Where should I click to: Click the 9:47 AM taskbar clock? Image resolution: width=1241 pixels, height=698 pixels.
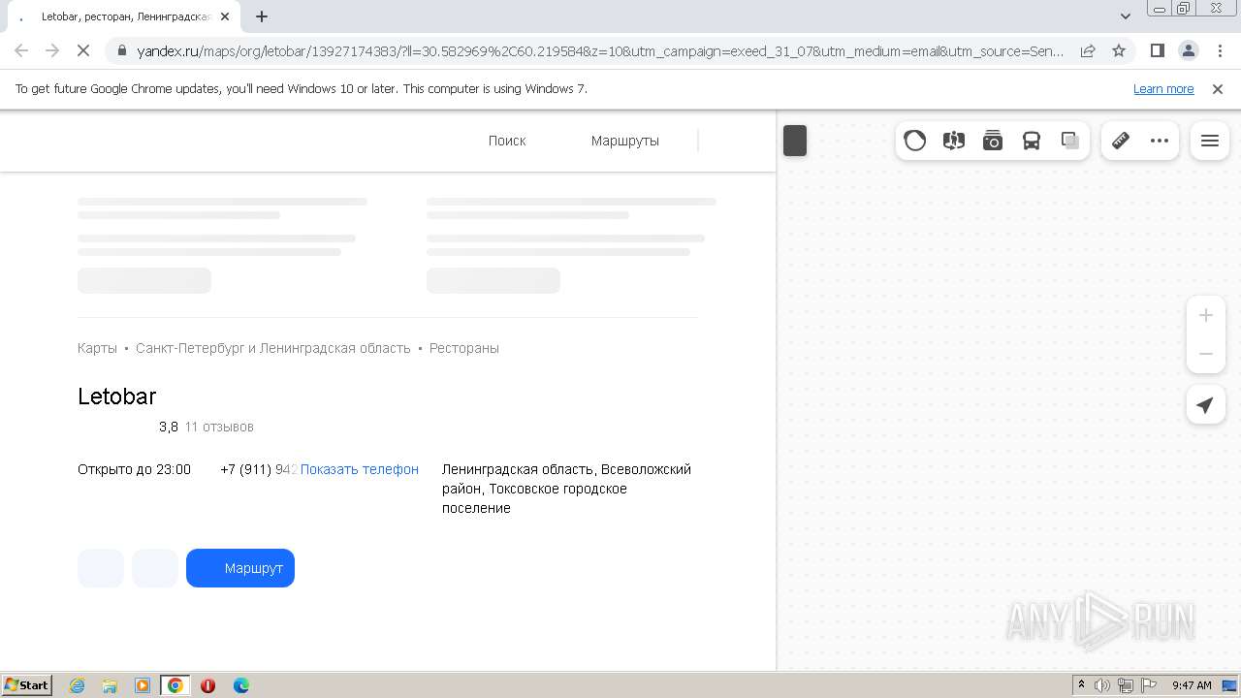click(x=1192, y=684)
